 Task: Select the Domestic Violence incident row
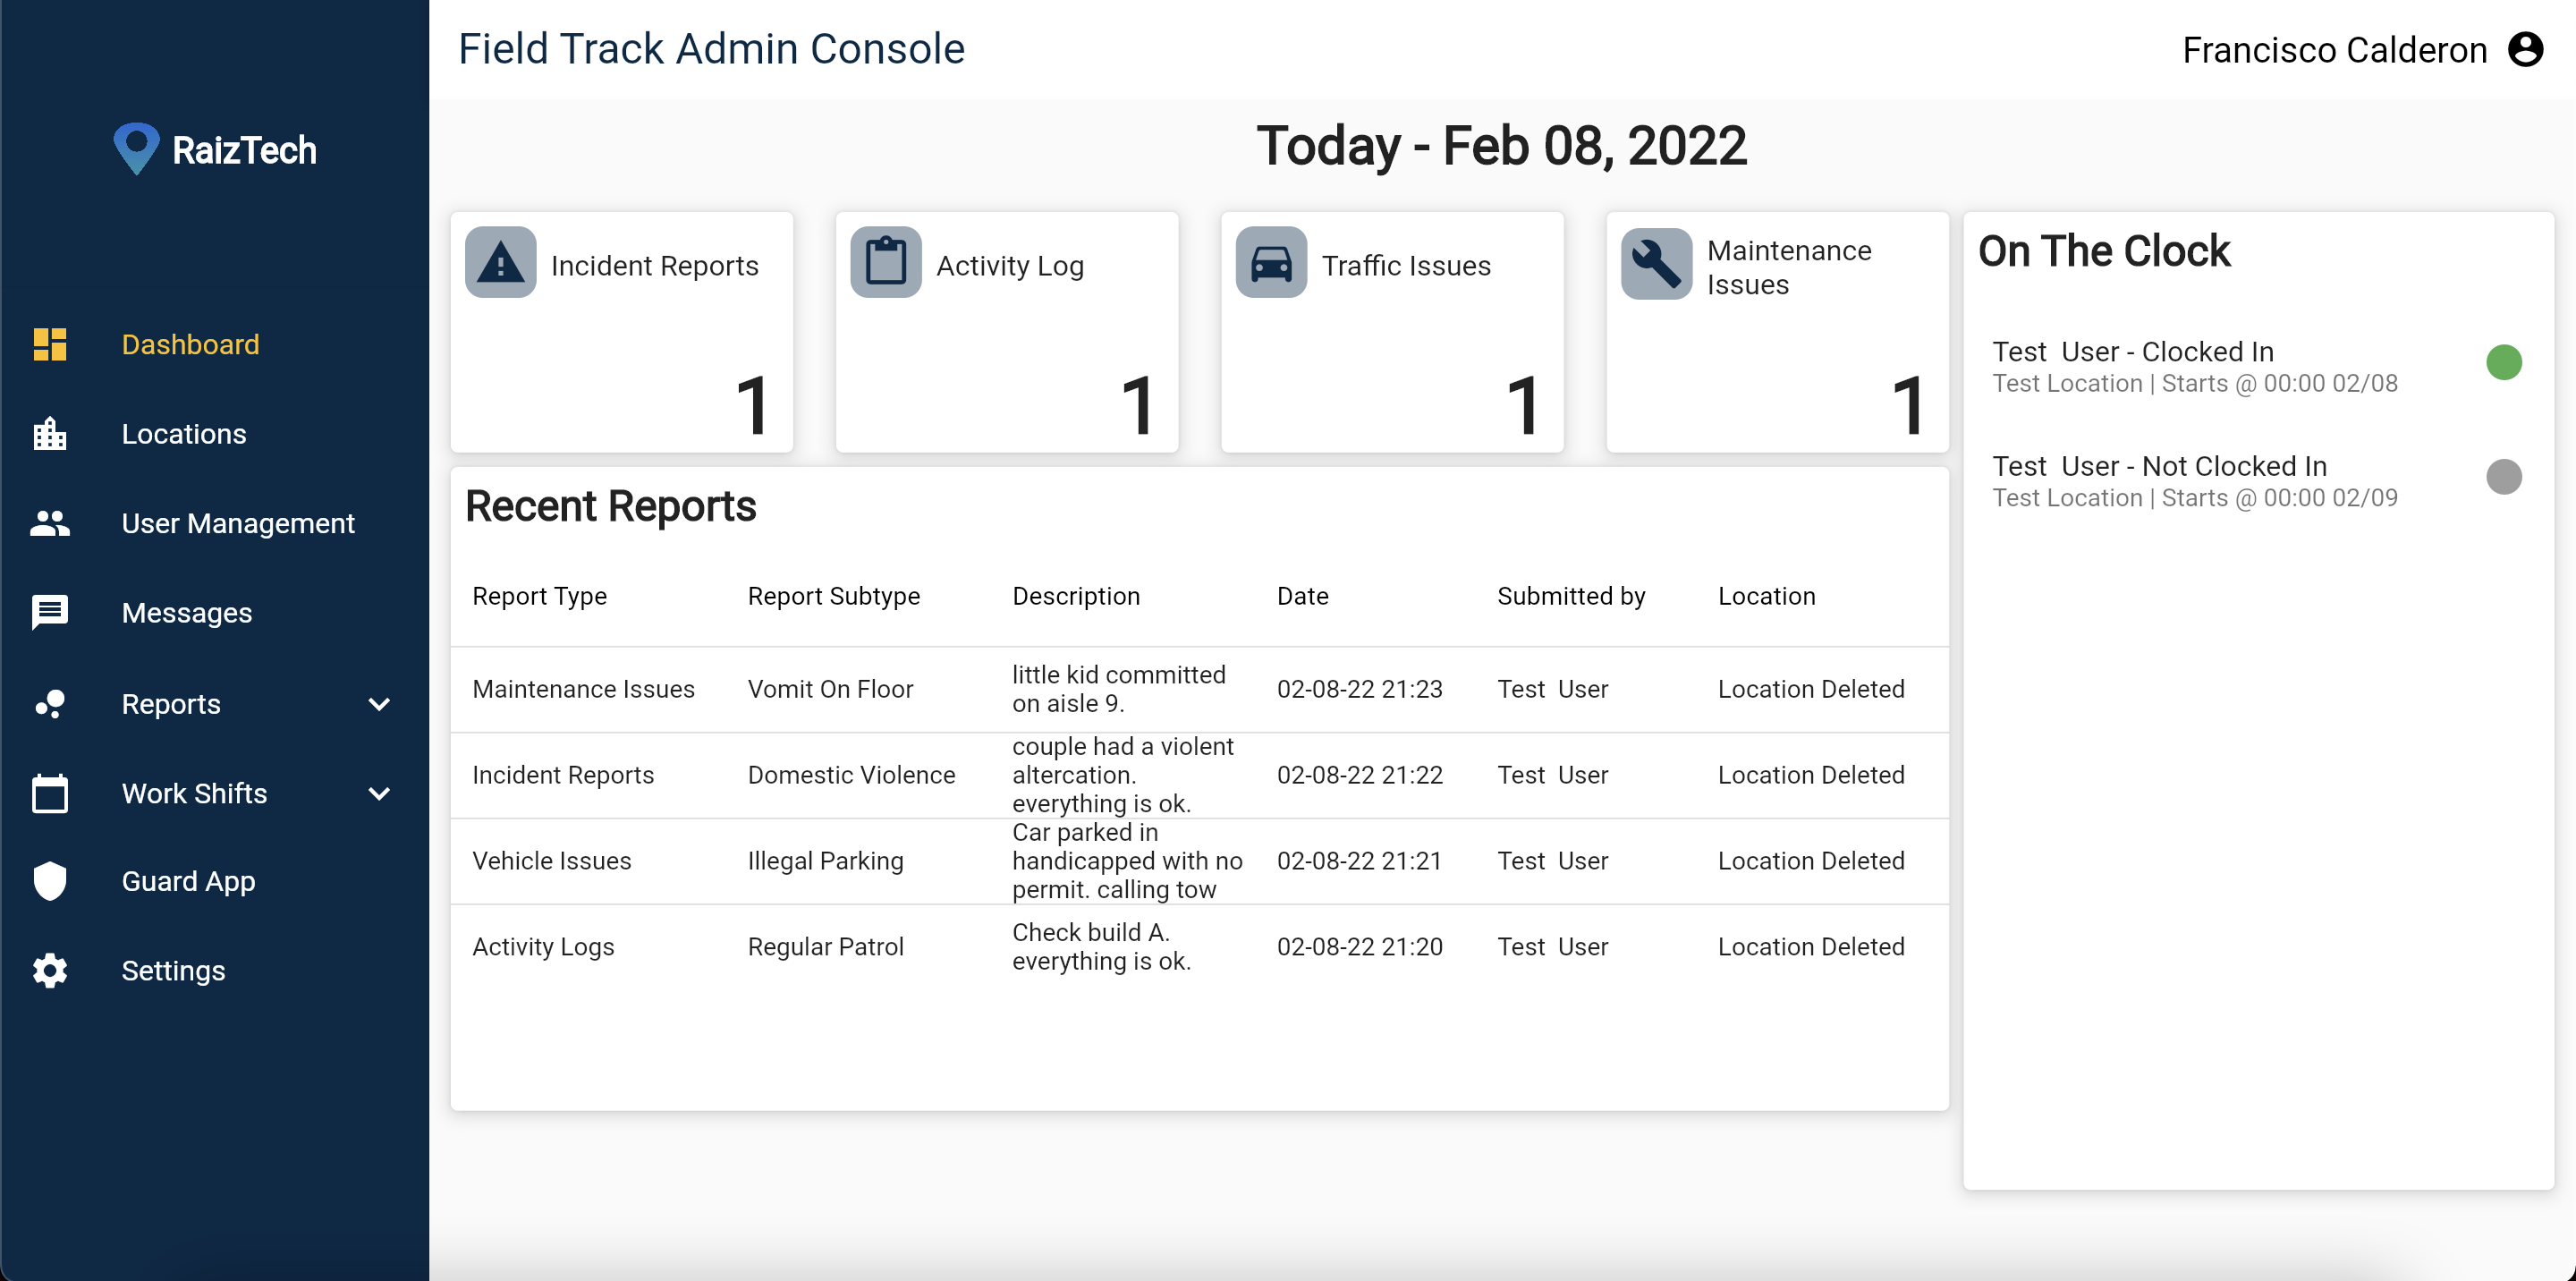tap(851, 775)
